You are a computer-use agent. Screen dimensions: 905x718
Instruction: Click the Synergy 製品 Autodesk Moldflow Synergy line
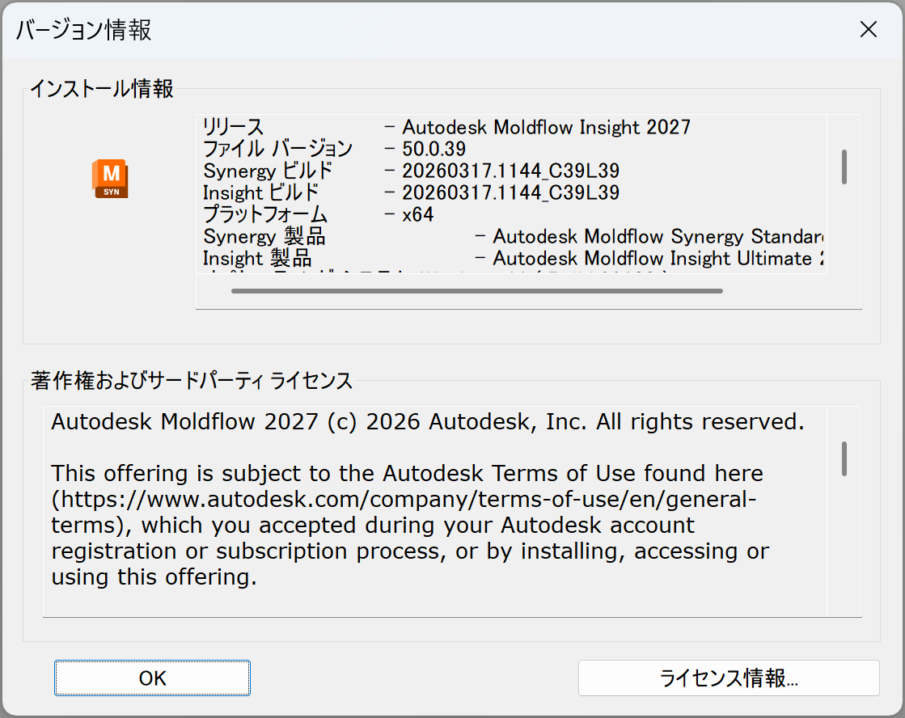514,237
